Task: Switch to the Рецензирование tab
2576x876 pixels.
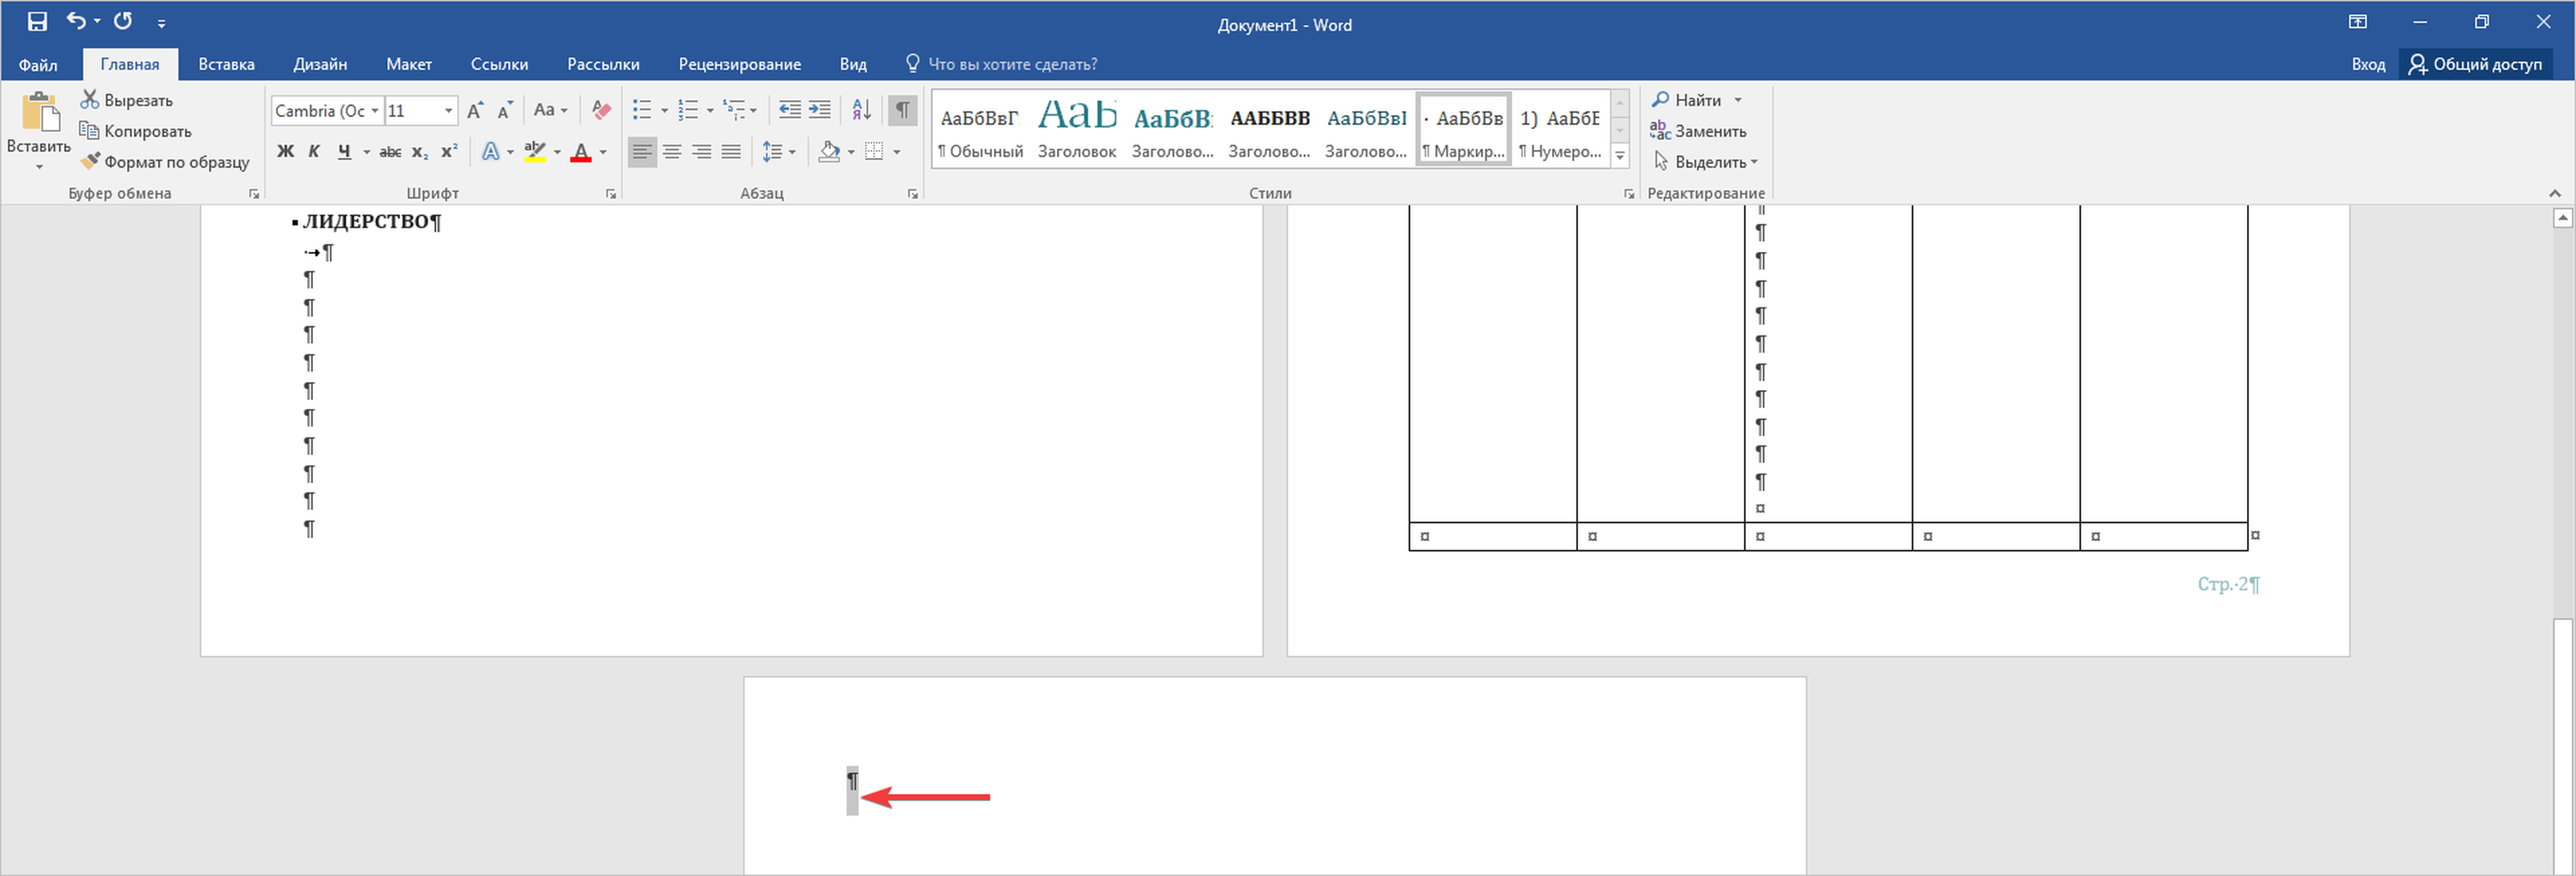Action: tap(739, 64)
